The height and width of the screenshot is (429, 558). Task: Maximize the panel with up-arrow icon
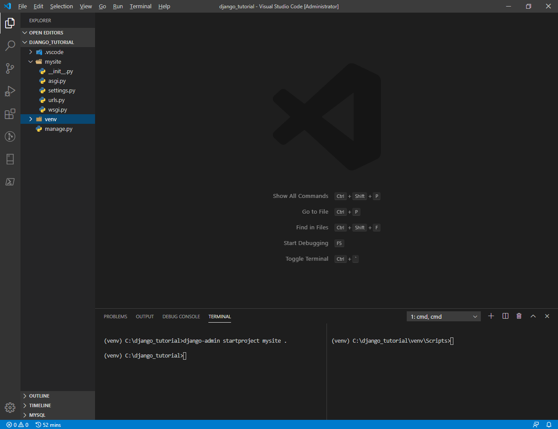(533, 316)
